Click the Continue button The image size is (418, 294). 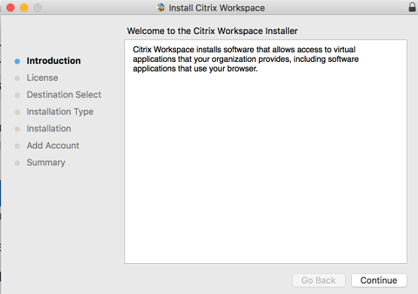tap(379, 280)
